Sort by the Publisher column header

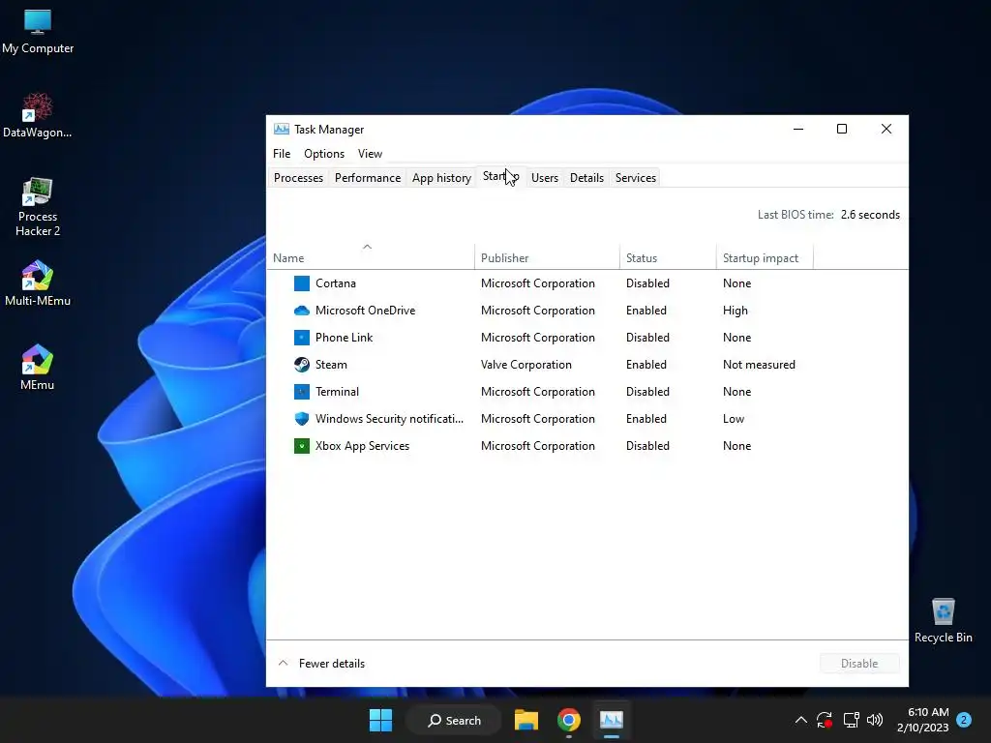tap(547, 257)
